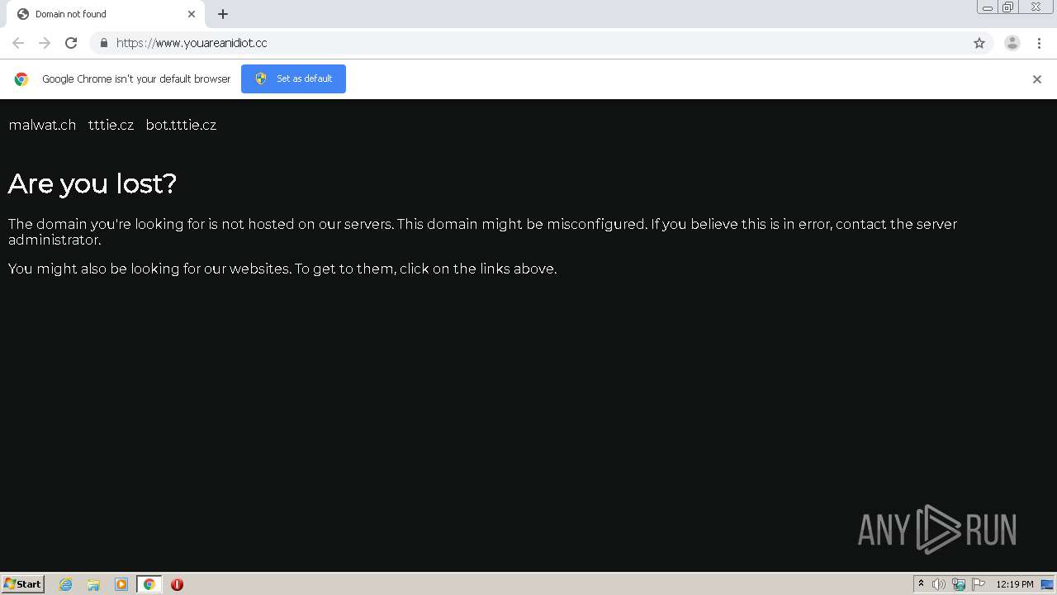The width and height of the screenshot is (1057, 595).
Task: Dismiss the default browser infobar
Action: 1037,79
